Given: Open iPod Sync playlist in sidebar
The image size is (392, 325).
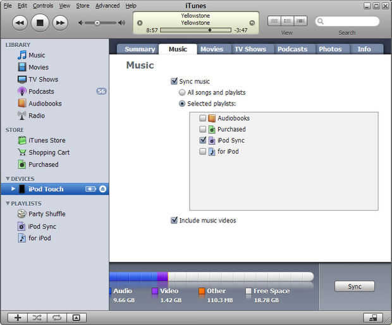Looking at the screenshot, I should pyautogui.click(x=42, y=226).
